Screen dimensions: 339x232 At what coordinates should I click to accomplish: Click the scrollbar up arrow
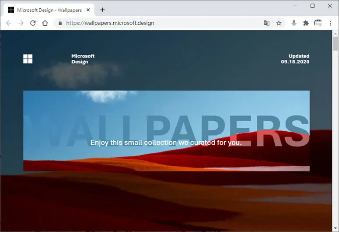[336, 34]
